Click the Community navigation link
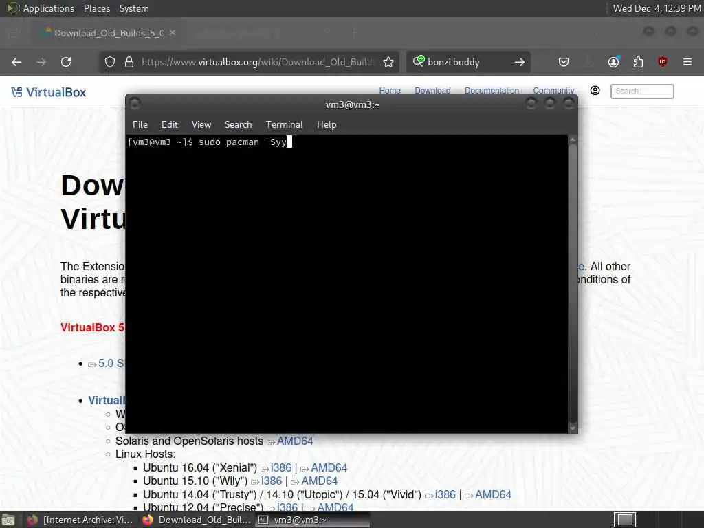Image resolution: width=704 pixels, height=528 pixels. coord(553,91)
